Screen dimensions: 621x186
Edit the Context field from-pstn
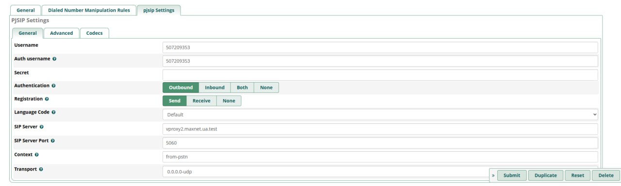380,157
